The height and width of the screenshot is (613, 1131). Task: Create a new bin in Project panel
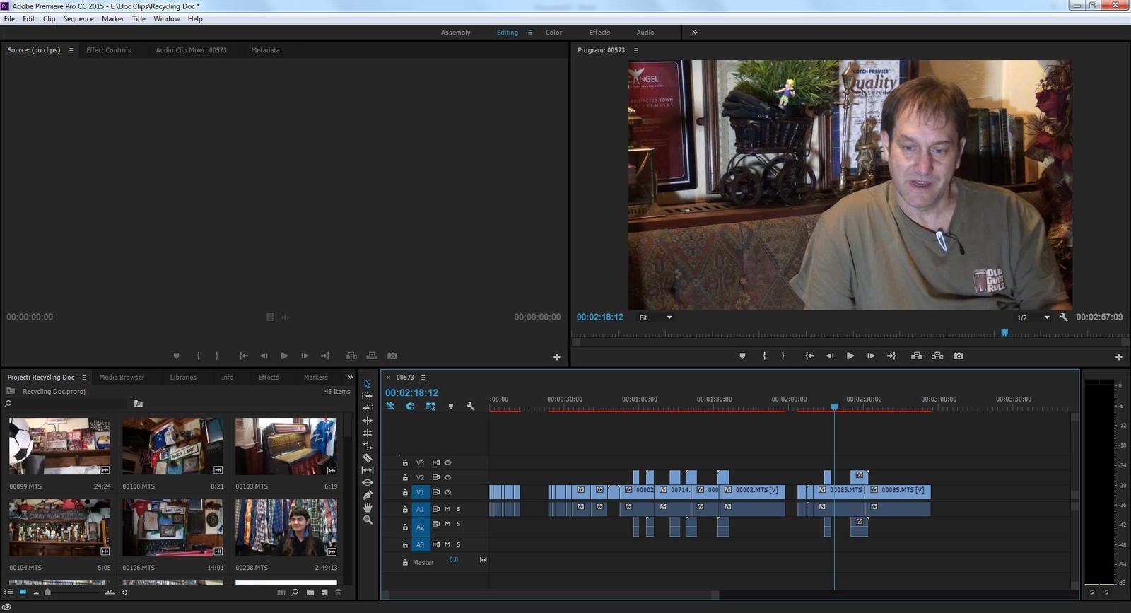point(310,592)
